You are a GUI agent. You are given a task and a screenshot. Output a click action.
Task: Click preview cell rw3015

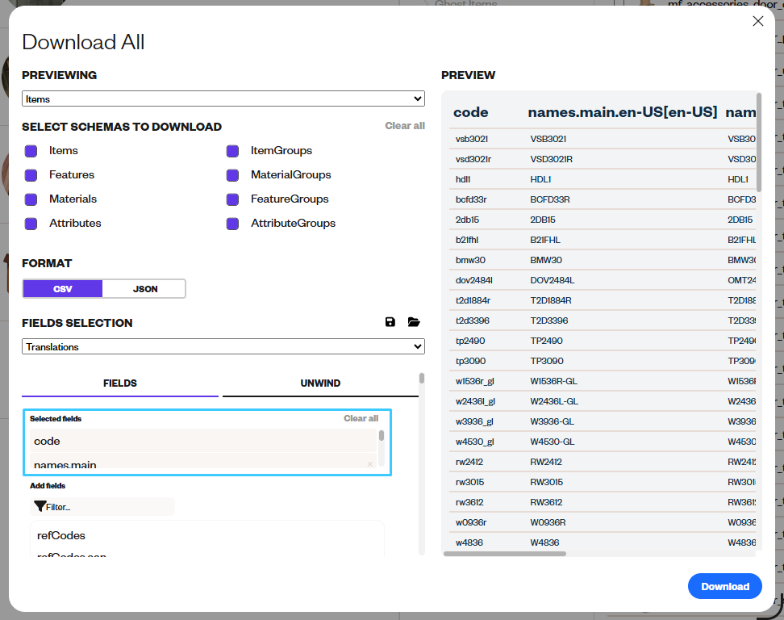(x=469, y=482)
